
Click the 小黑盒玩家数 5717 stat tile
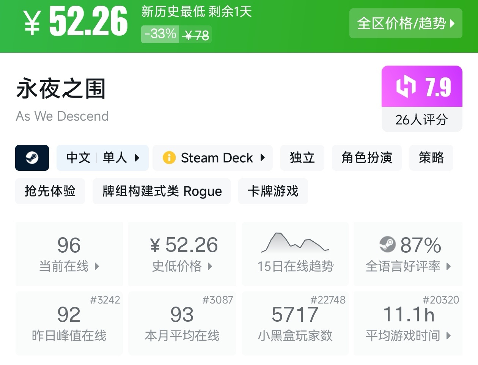295,323
